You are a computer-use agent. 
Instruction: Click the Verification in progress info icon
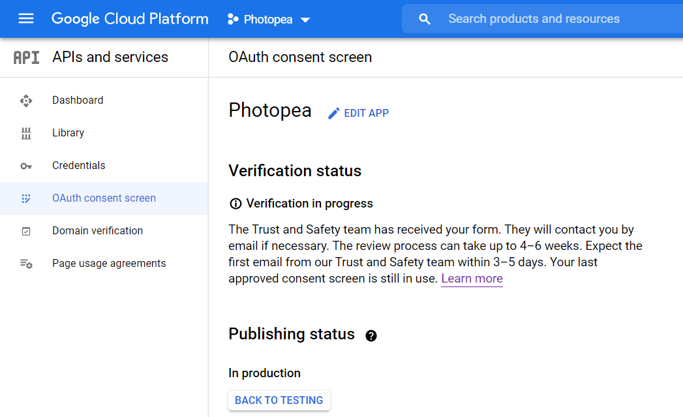tap(235, 204)
